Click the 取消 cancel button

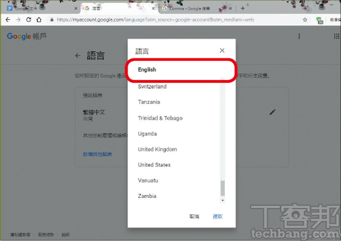point(194,217)
